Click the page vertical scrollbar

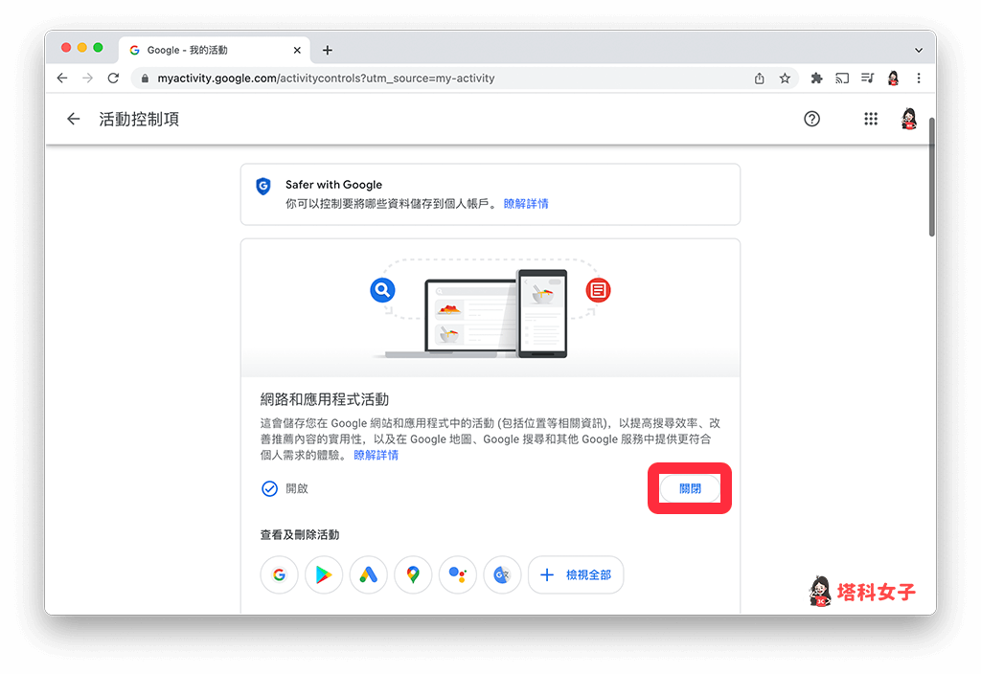[931, 177]
